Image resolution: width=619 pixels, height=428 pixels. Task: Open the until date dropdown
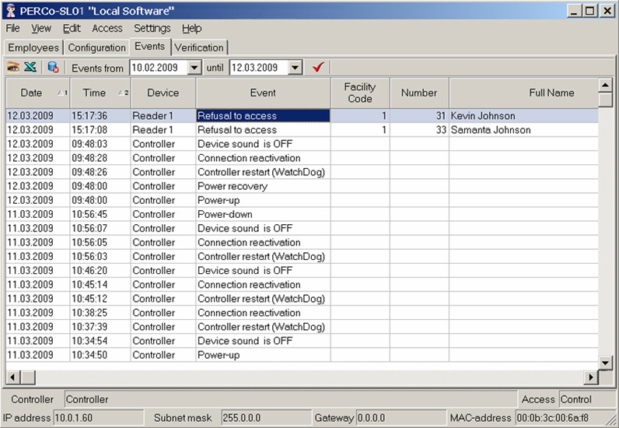pyautogui.click(x=295, y=68)
